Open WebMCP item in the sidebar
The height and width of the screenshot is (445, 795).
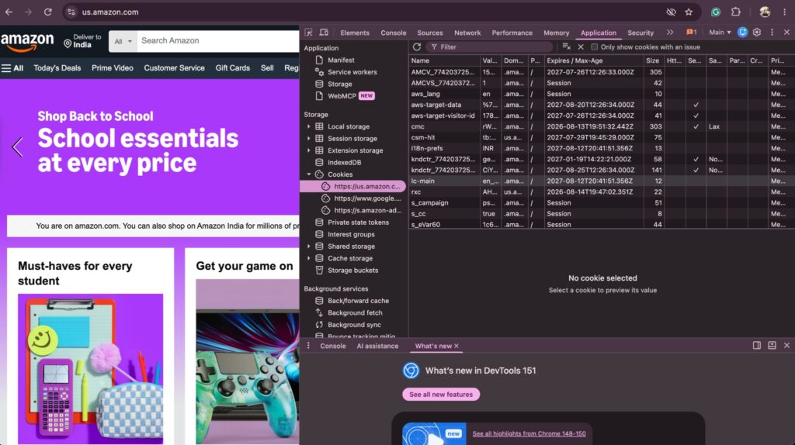[x=342, y=95]
